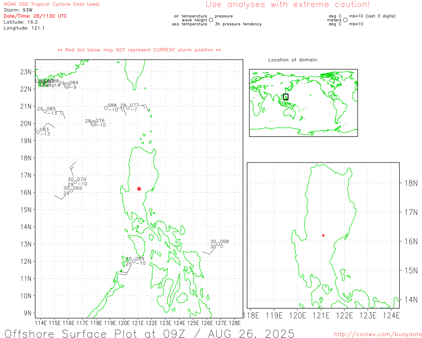Click the 'mb*10 (last 3 digits)' legend text

pyautogui.click(x=372, y=16)
